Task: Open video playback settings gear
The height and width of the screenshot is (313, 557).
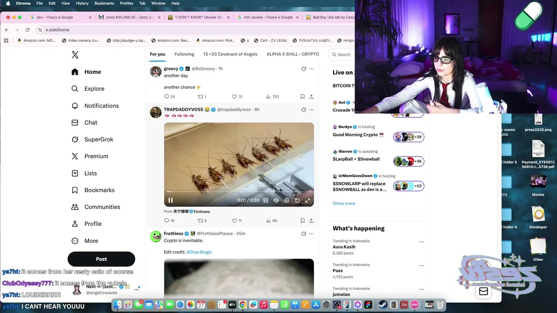Action: [286, 200]
